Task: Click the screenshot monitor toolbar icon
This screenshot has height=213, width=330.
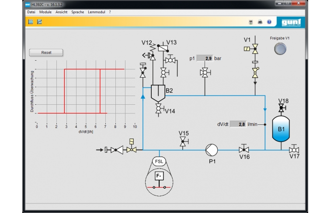Action: pos(250,22)
